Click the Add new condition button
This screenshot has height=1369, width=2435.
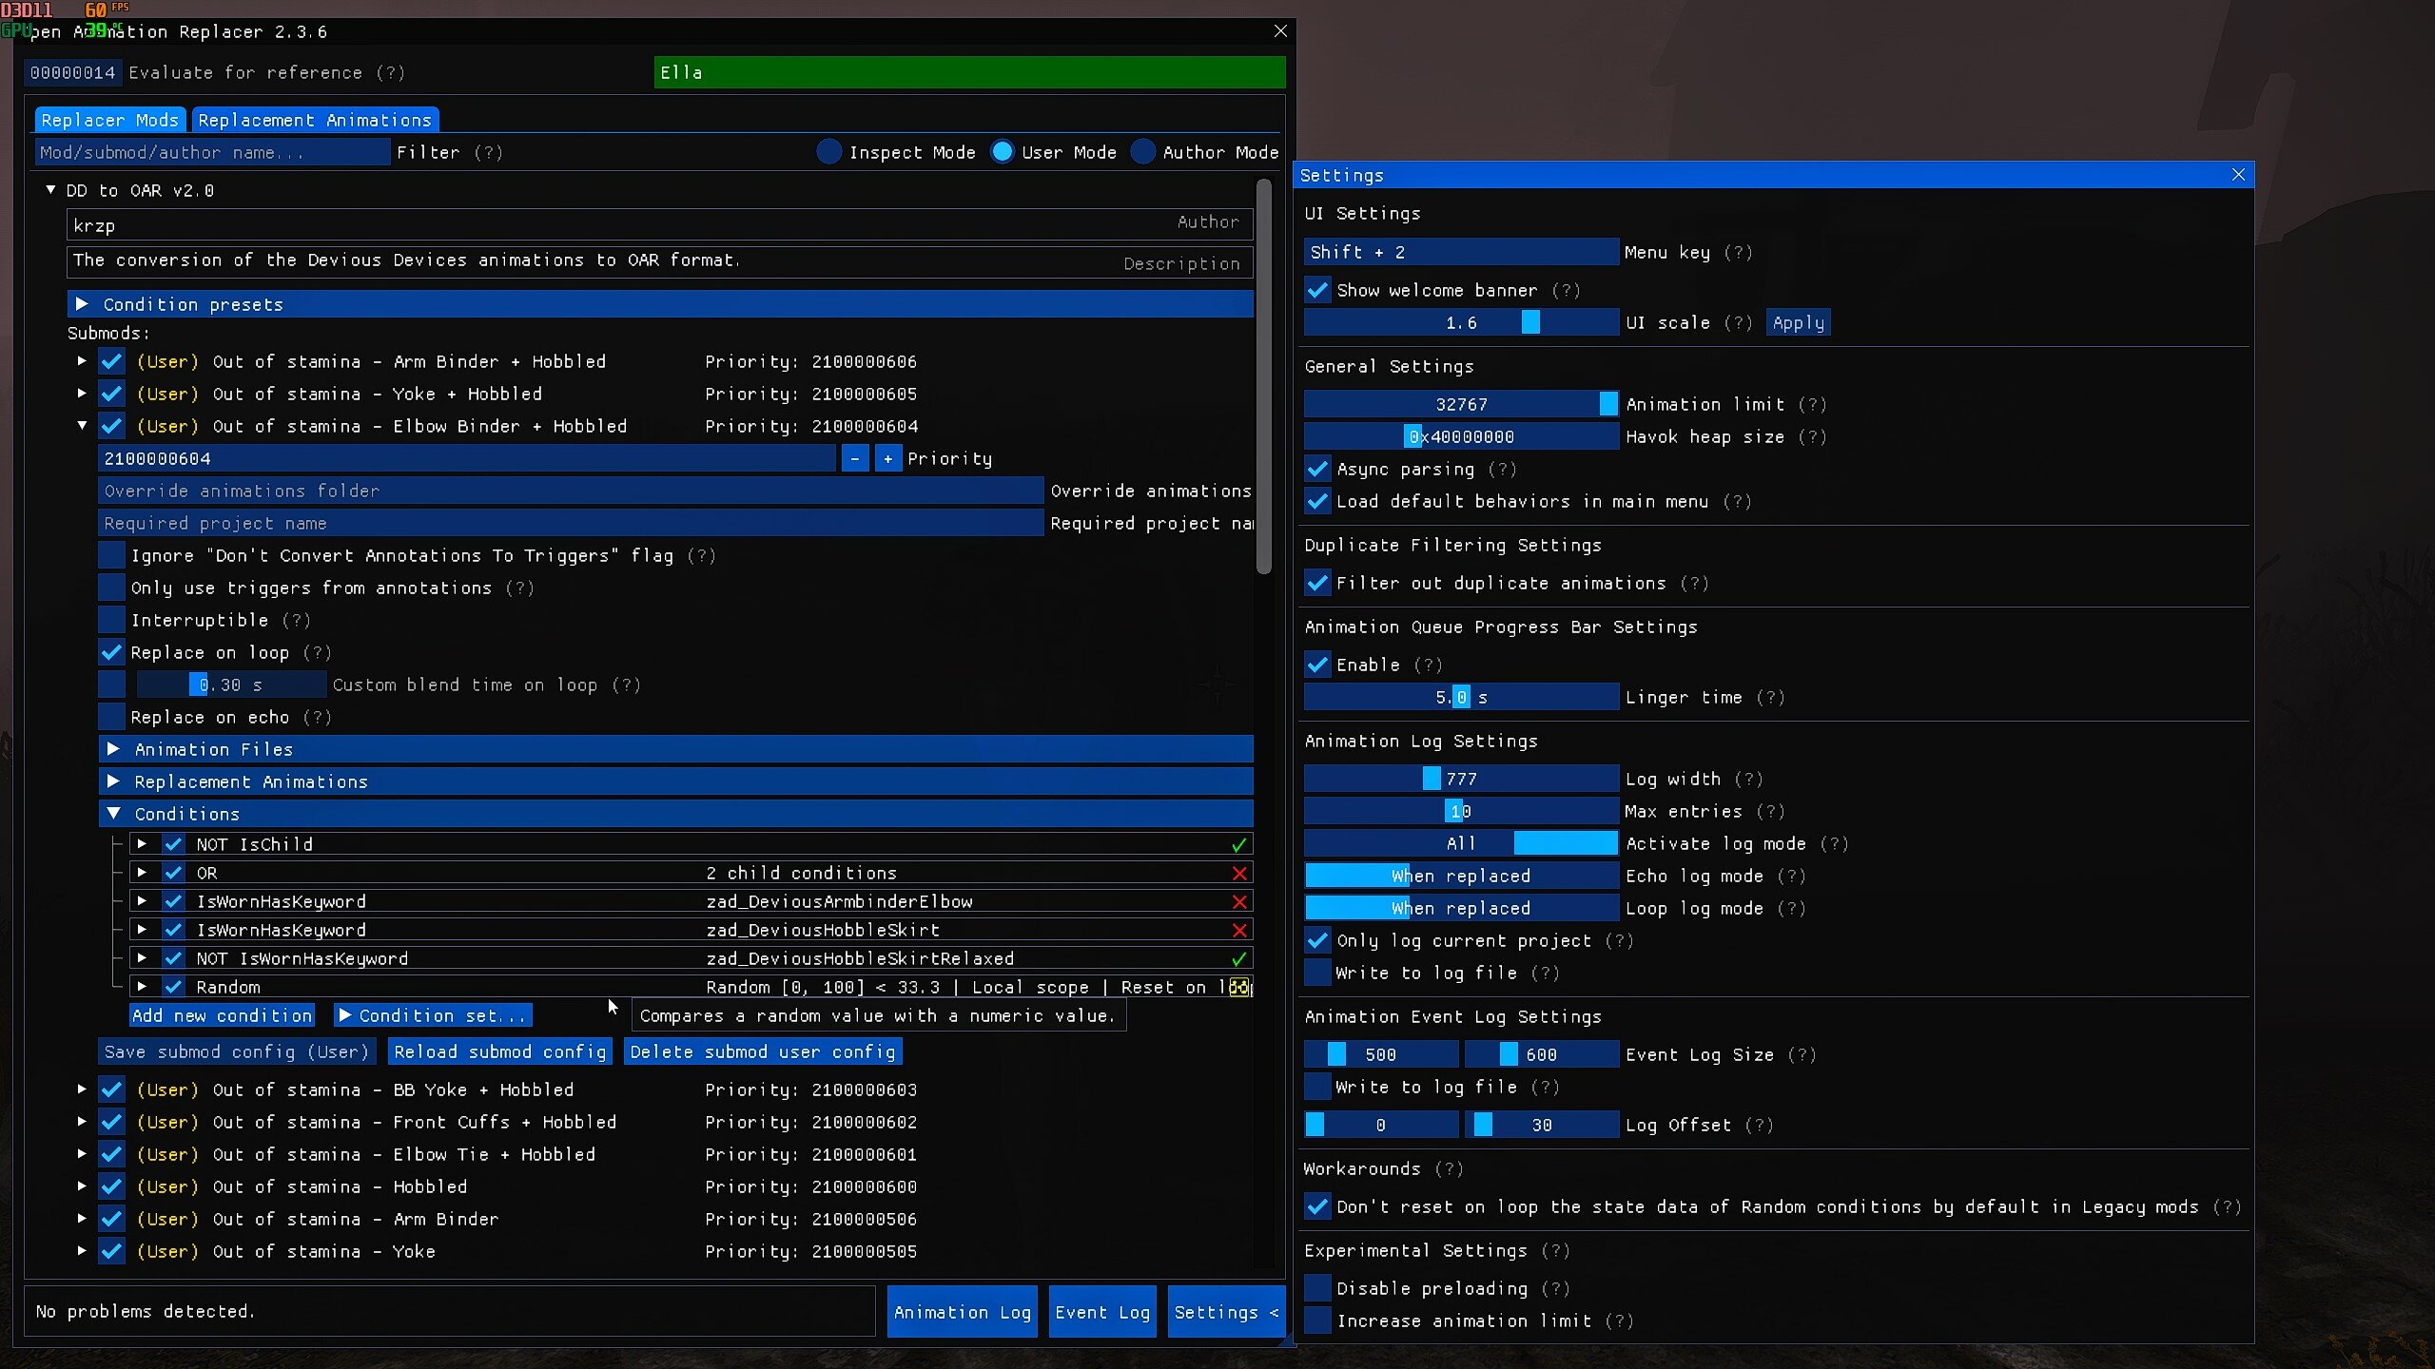click(222, 1015)
